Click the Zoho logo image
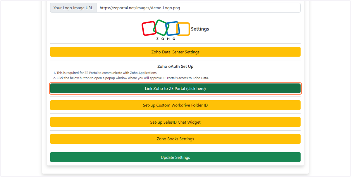The width and height of the screenshot is (351, 177). pyautogui.click(x=166, y=30)
